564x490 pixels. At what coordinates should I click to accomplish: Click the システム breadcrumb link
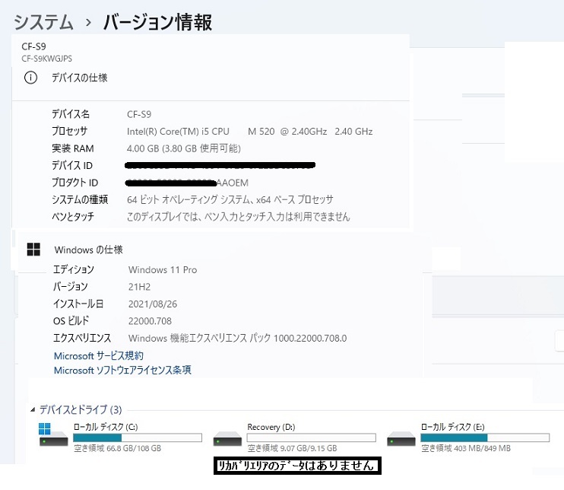43,22
